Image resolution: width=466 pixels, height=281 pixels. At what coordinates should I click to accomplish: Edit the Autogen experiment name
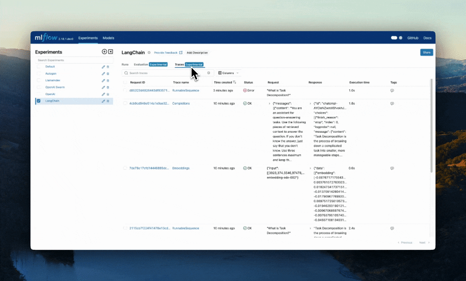tap(103, 74)
